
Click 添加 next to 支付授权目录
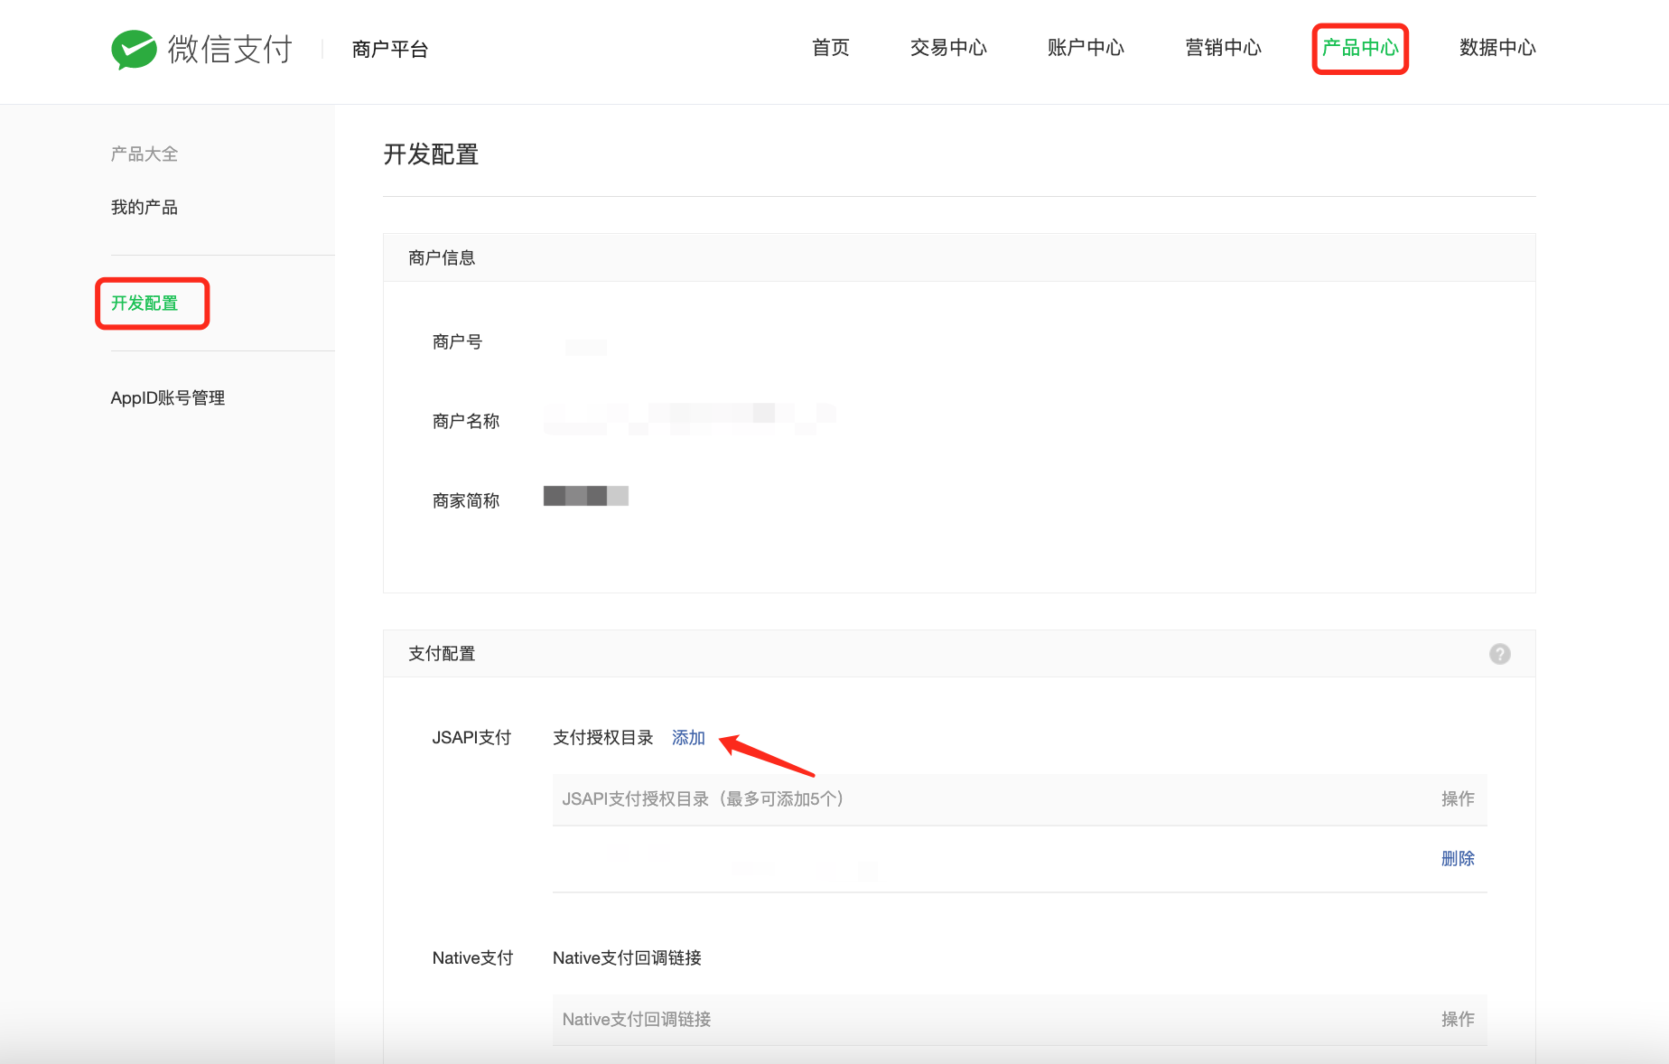688,738
